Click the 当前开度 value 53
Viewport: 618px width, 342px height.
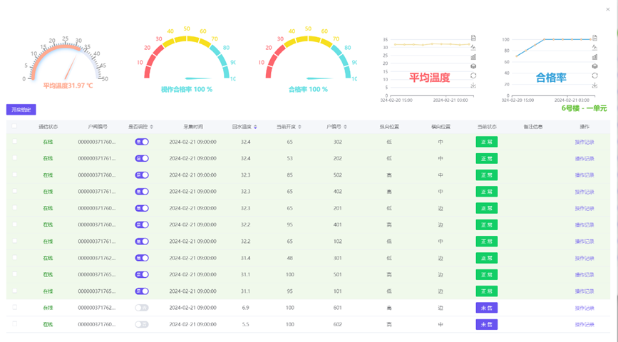(x=289, y=158)
